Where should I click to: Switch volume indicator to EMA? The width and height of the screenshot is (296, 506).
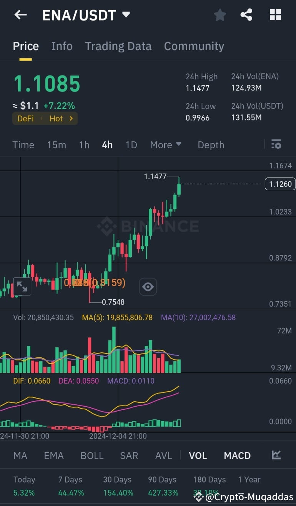(x=53, y=455)
